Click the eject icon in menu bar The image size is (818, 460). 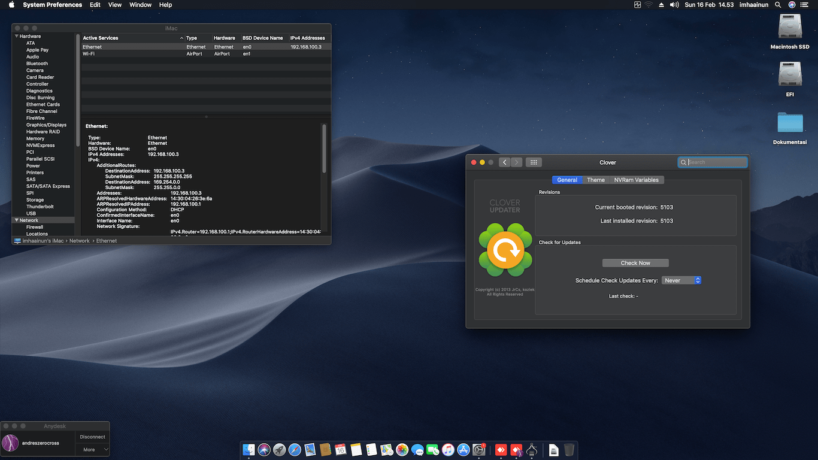click(x=661, y=4)
